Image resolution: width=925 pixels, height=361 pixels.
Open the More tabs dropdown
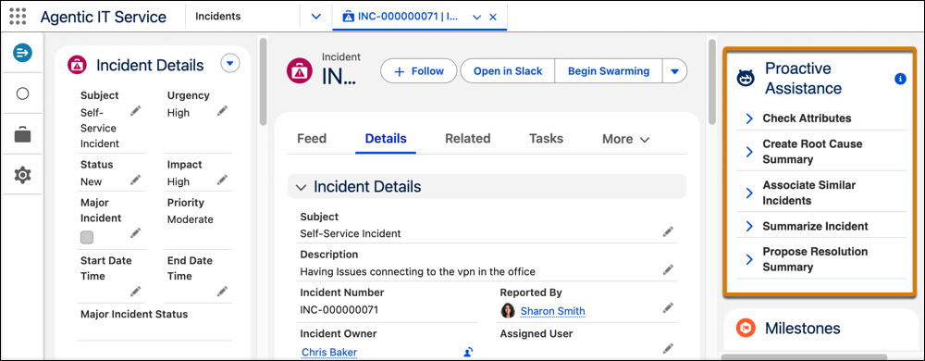tap(626, 139)
